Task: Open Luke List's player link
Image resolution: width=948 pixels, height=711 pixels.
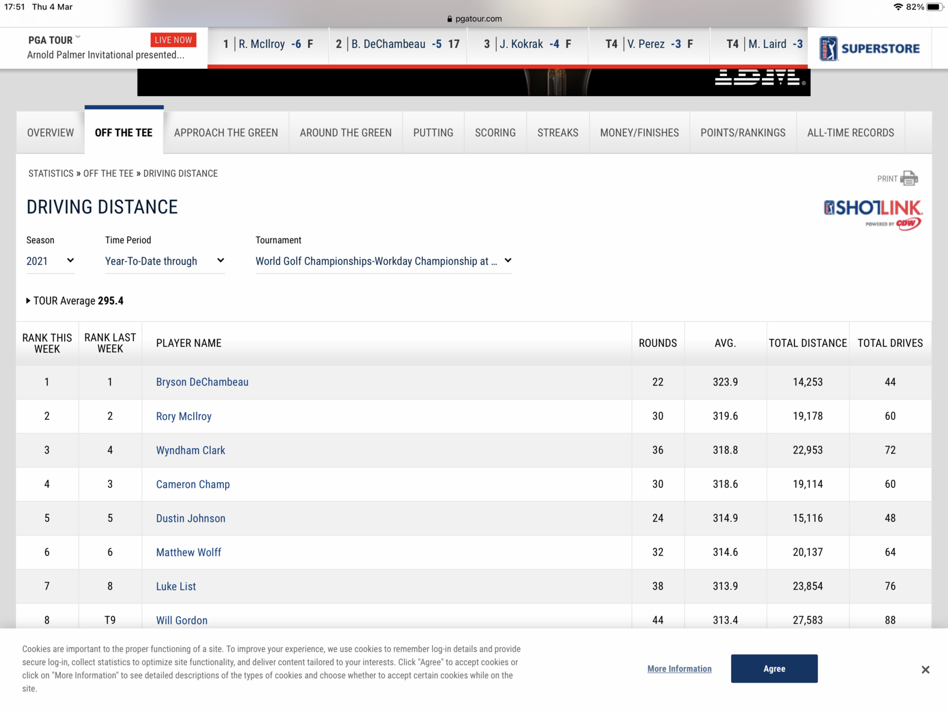Action: click(x=176, y=586)
